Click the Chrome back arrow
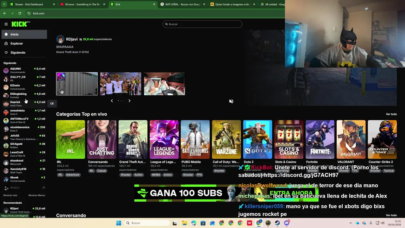Screen dimensions: 405x228 4,13
